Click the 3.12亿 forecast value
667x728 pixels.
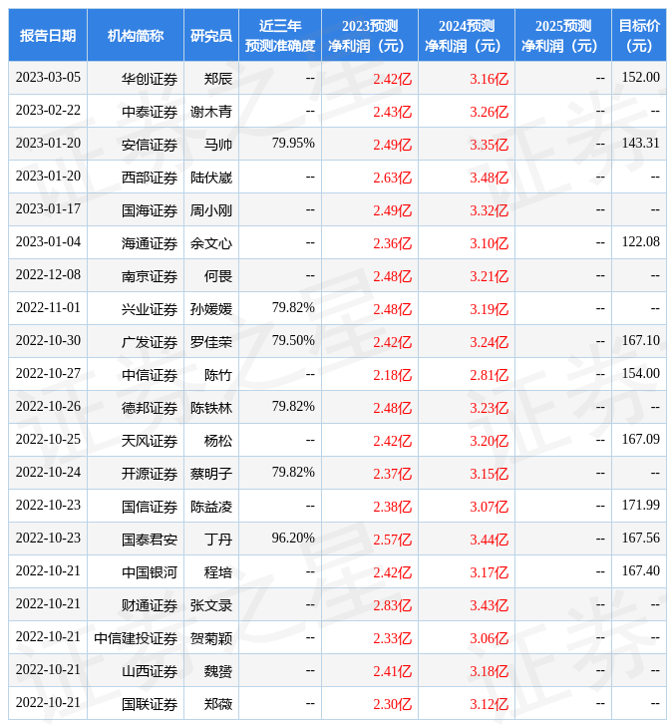point(489,705)
